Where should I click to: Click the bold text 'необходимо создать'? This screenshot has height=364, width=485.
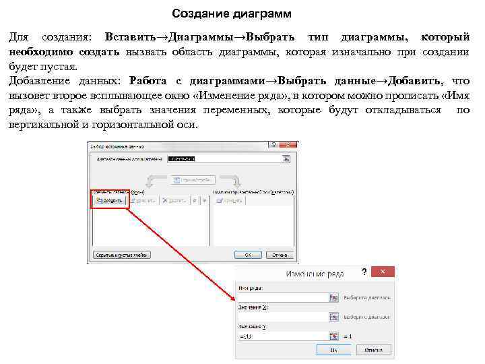tap(65, 52)
